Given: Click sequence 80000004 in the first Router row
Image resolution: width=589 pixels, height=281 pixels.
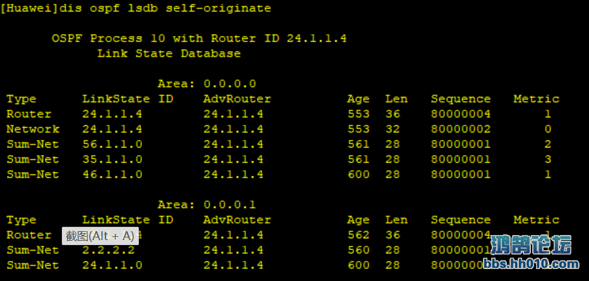Looking at the screenshot, I should click(x=461, y=114).
